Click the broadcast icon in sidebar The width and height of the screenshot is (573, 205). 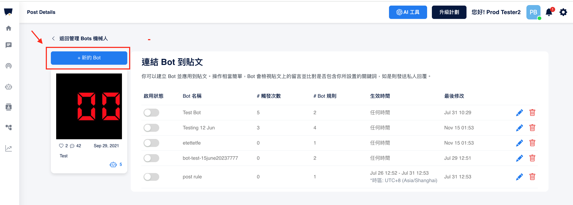point(9,66)
